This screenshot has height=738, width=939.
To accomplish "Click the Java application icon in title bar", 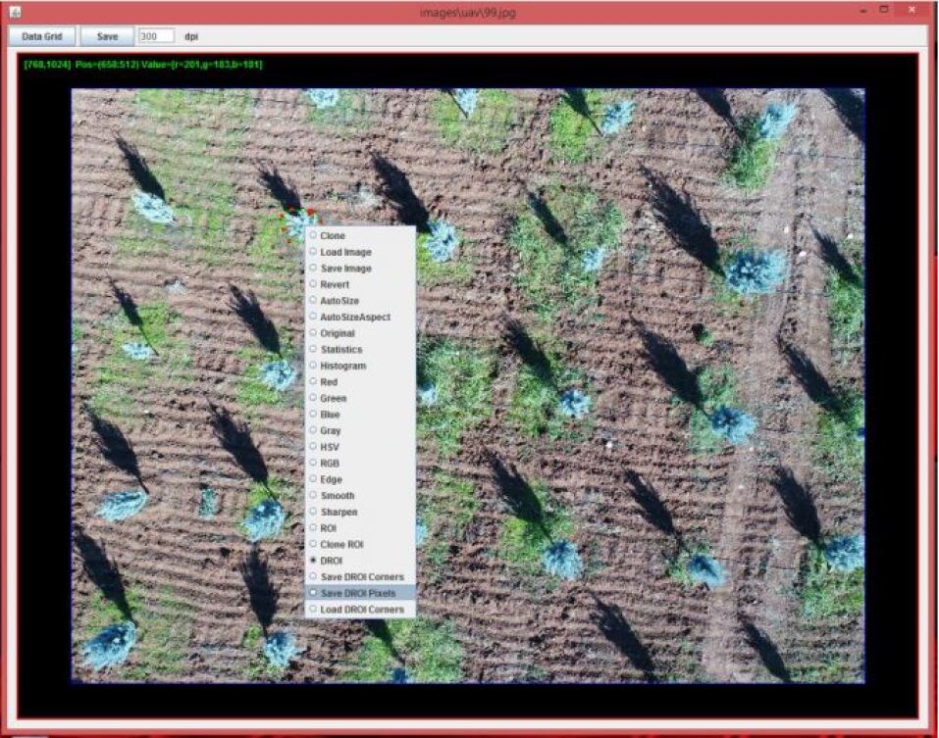I will (15, 10).
